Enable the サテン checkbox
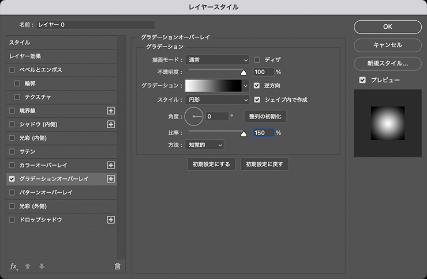 click(x=12, y=151)
